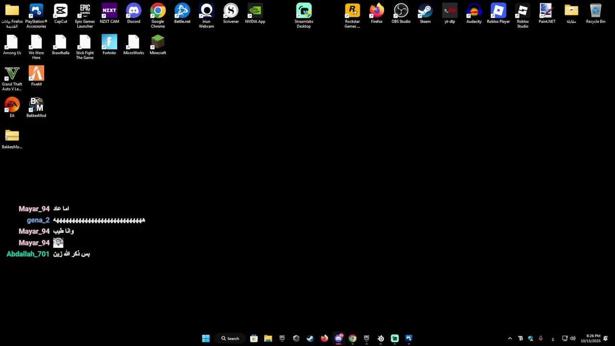Viewport: 615px width, 346px height.
Task: Click the red microphone tray icon
Action: pyautogui.click(x=541, y=338)
